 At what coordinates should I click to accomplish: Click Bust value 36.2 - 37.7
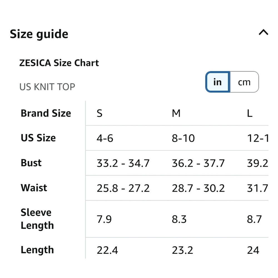tap(198, 163)
